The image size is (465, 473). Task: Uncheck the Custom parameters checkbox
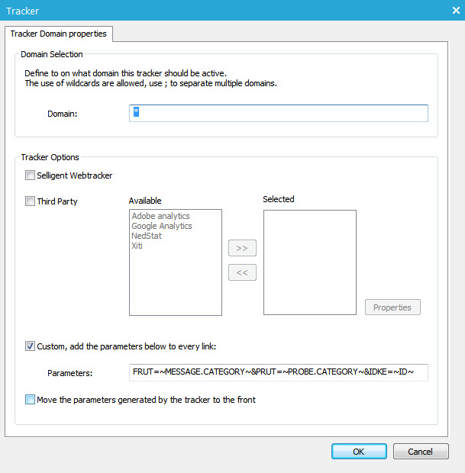31,346
